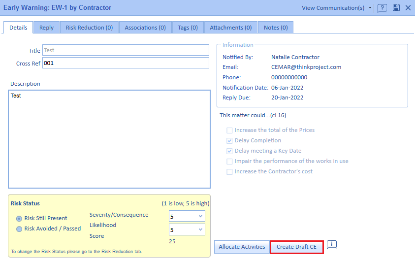The height and width of the screenshot is (261, 415).
Task: Select Risk Avoided / Passed option
Action: click(x=19, y=229)
